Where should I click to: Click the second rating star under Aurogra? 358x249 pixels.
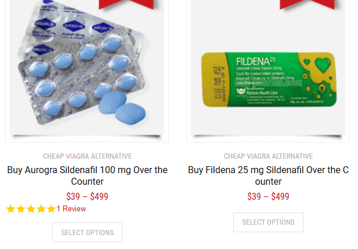coord(21,208)
